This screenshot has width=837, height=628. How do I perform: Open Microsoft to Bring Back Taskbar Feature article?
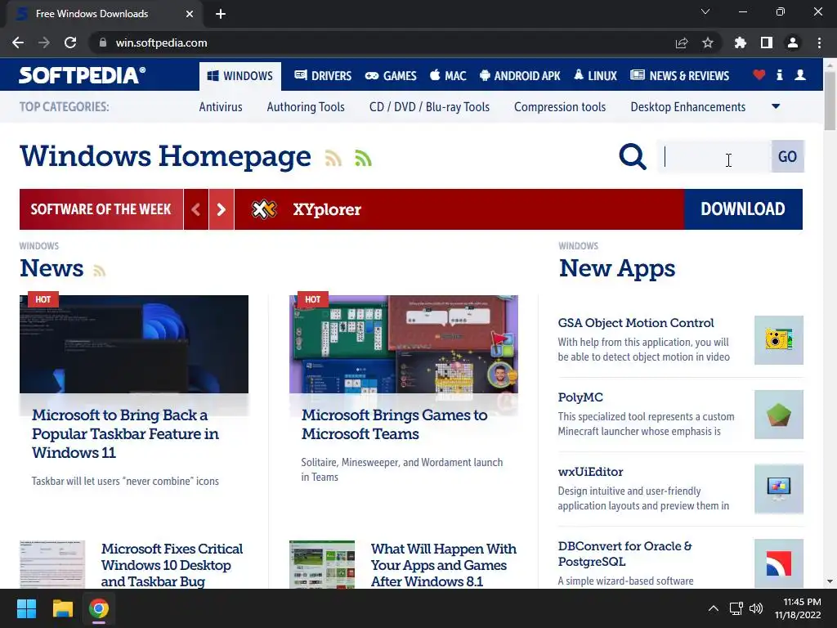[x=125, y=433]
